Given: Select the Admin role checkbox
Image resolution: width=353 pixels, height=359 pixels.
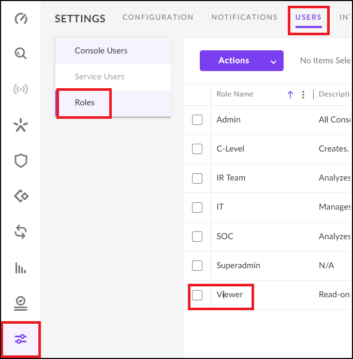Looking at the screenshot, I should (197, 120).
